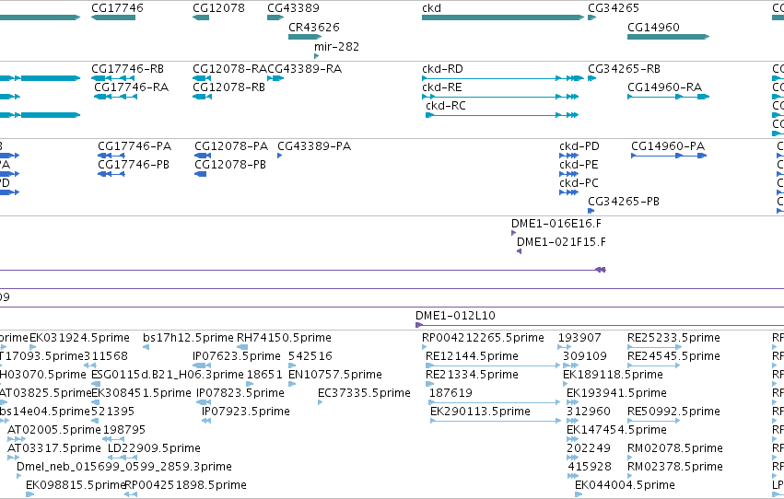The height and width of the screenshot is (499, 784).
Task: Select the RE24545.5prime EST line
Action: pos(654,366)
